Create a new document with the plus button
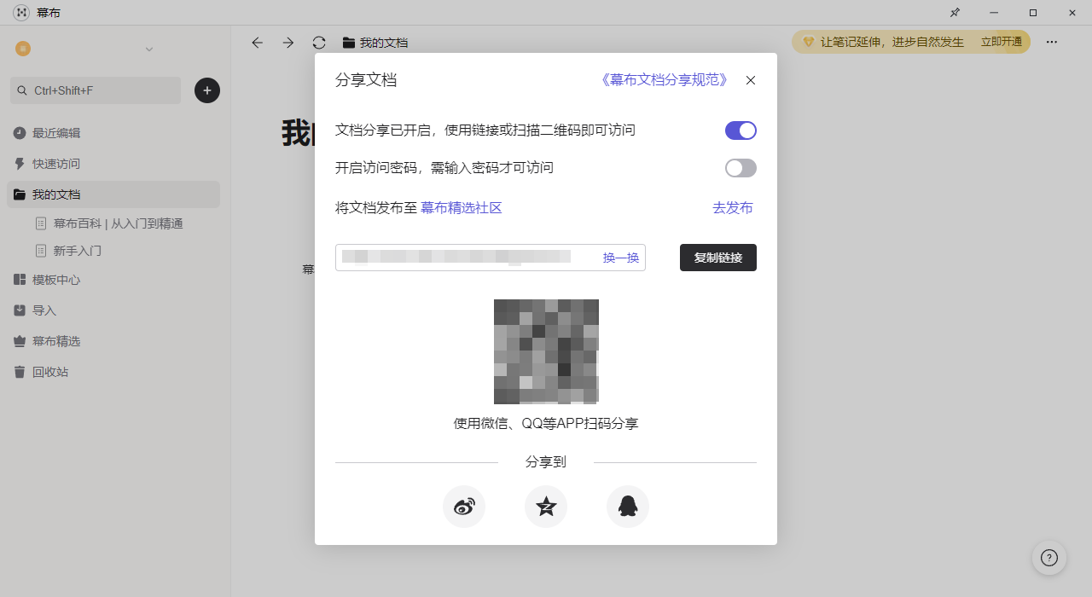 pos(206,90)
